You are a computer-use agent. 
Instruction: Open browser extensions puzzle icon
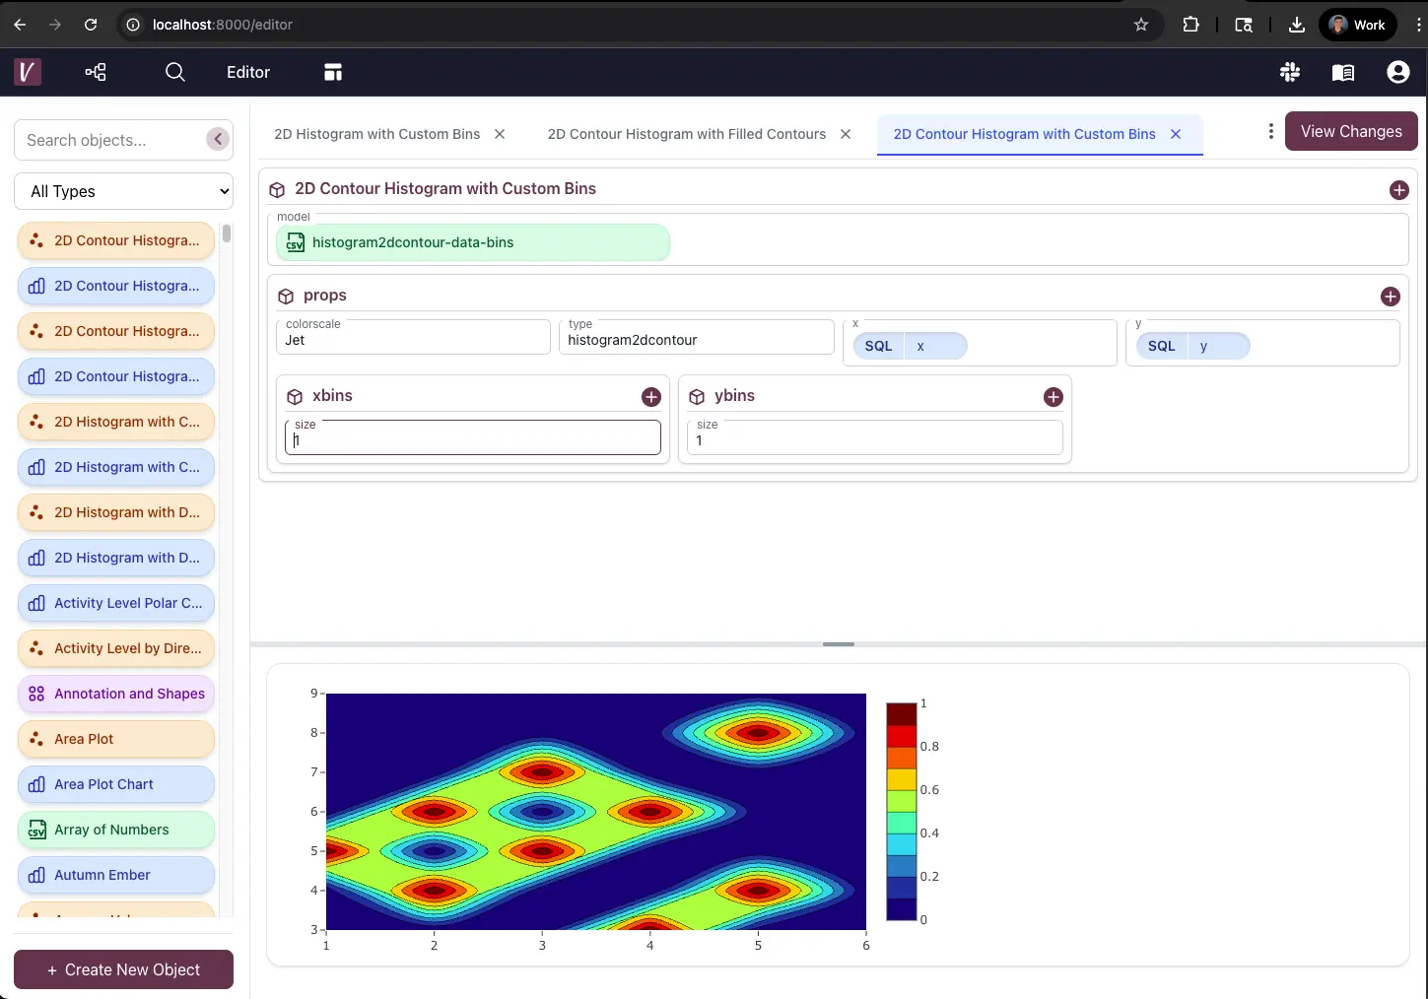pos(1190,25)
